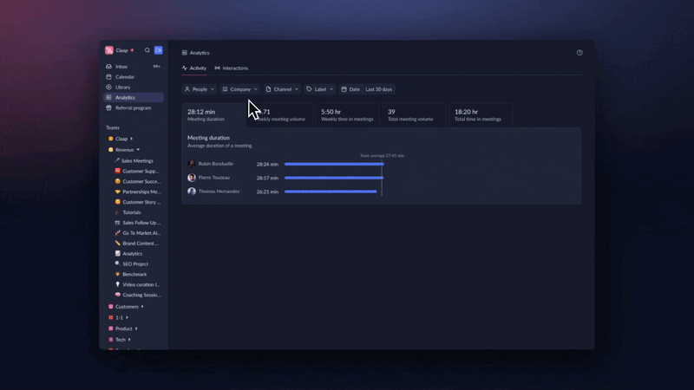Viewport: 694px width, 390px height.
Task: Click the Coaching Sessio... channel icon
Action: pyautogui.click(x=117, y=295)
